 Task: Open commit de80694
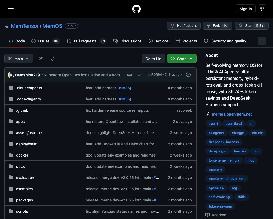point(155,75)
